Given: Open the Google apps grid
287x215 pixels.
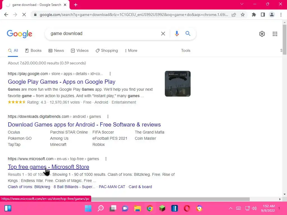Looking at the screenshot, I should [x=275, y=34].
